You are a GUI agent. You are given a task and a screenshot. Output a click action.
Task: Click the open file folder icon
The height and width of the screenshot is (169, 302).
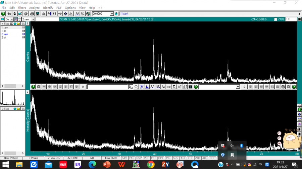[20, 14]
